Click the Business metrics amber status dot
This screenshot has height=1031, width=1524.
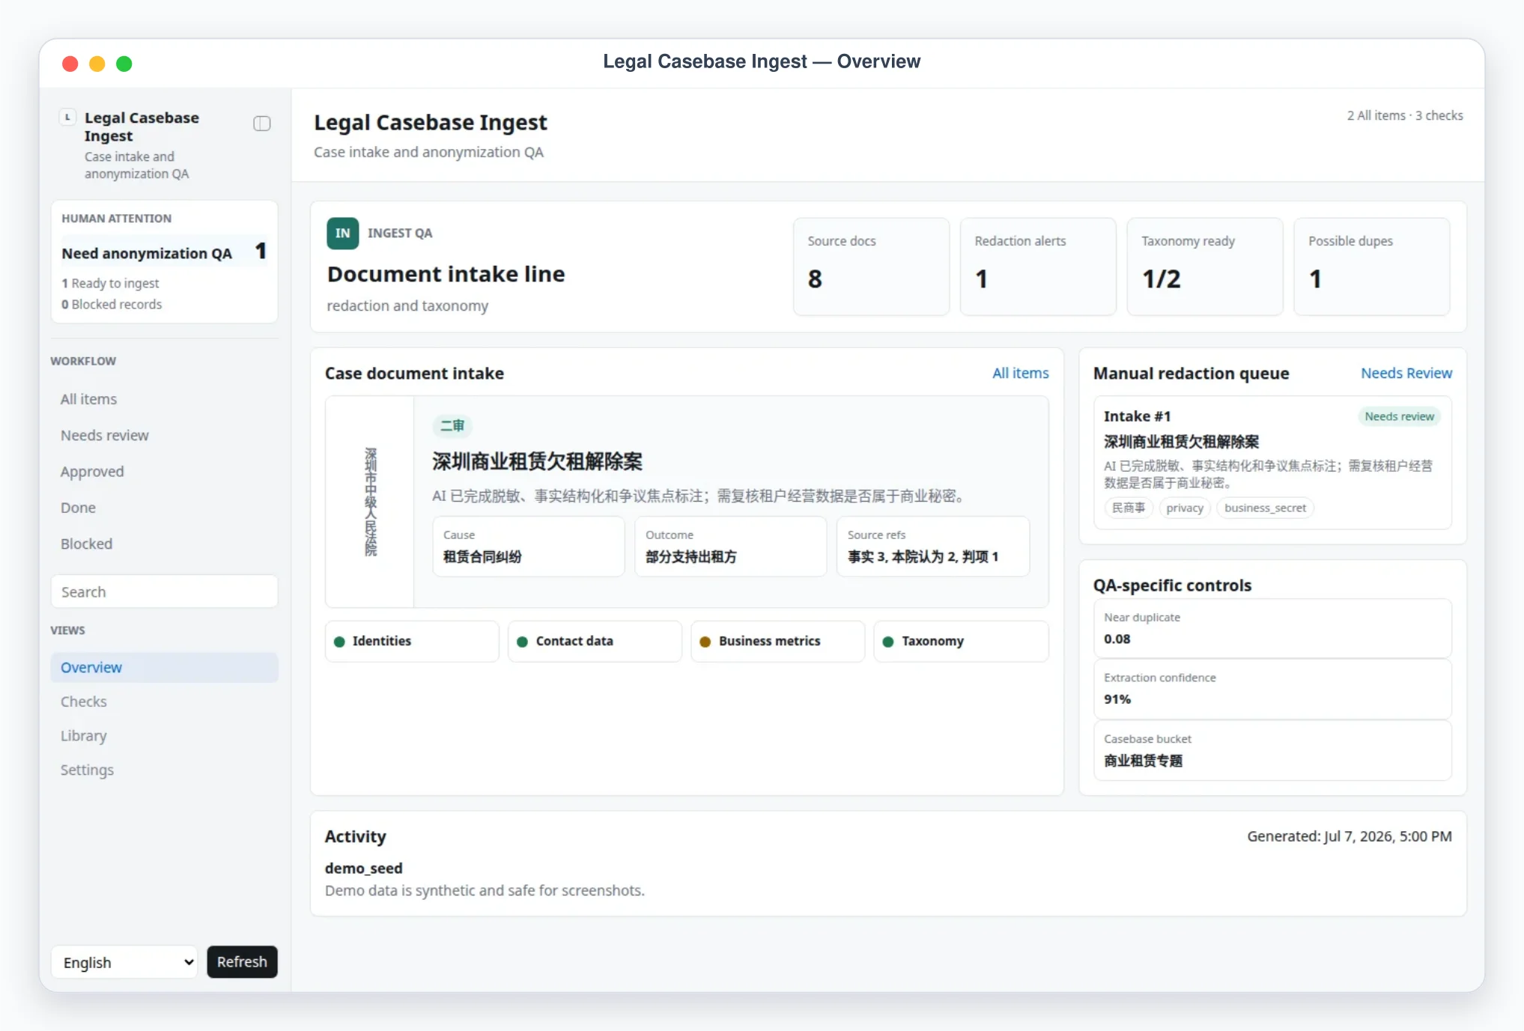(705, 642)
